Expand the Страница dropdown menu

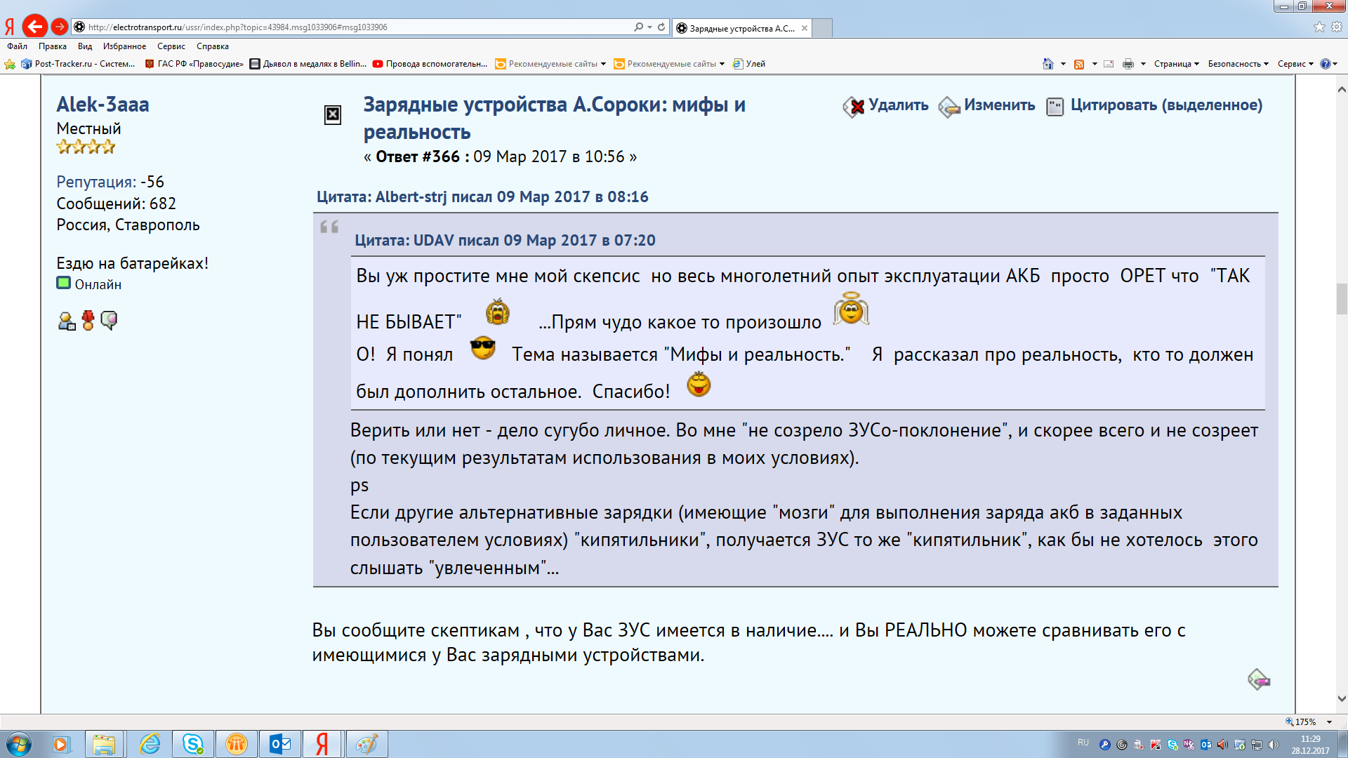(1176, 64)
